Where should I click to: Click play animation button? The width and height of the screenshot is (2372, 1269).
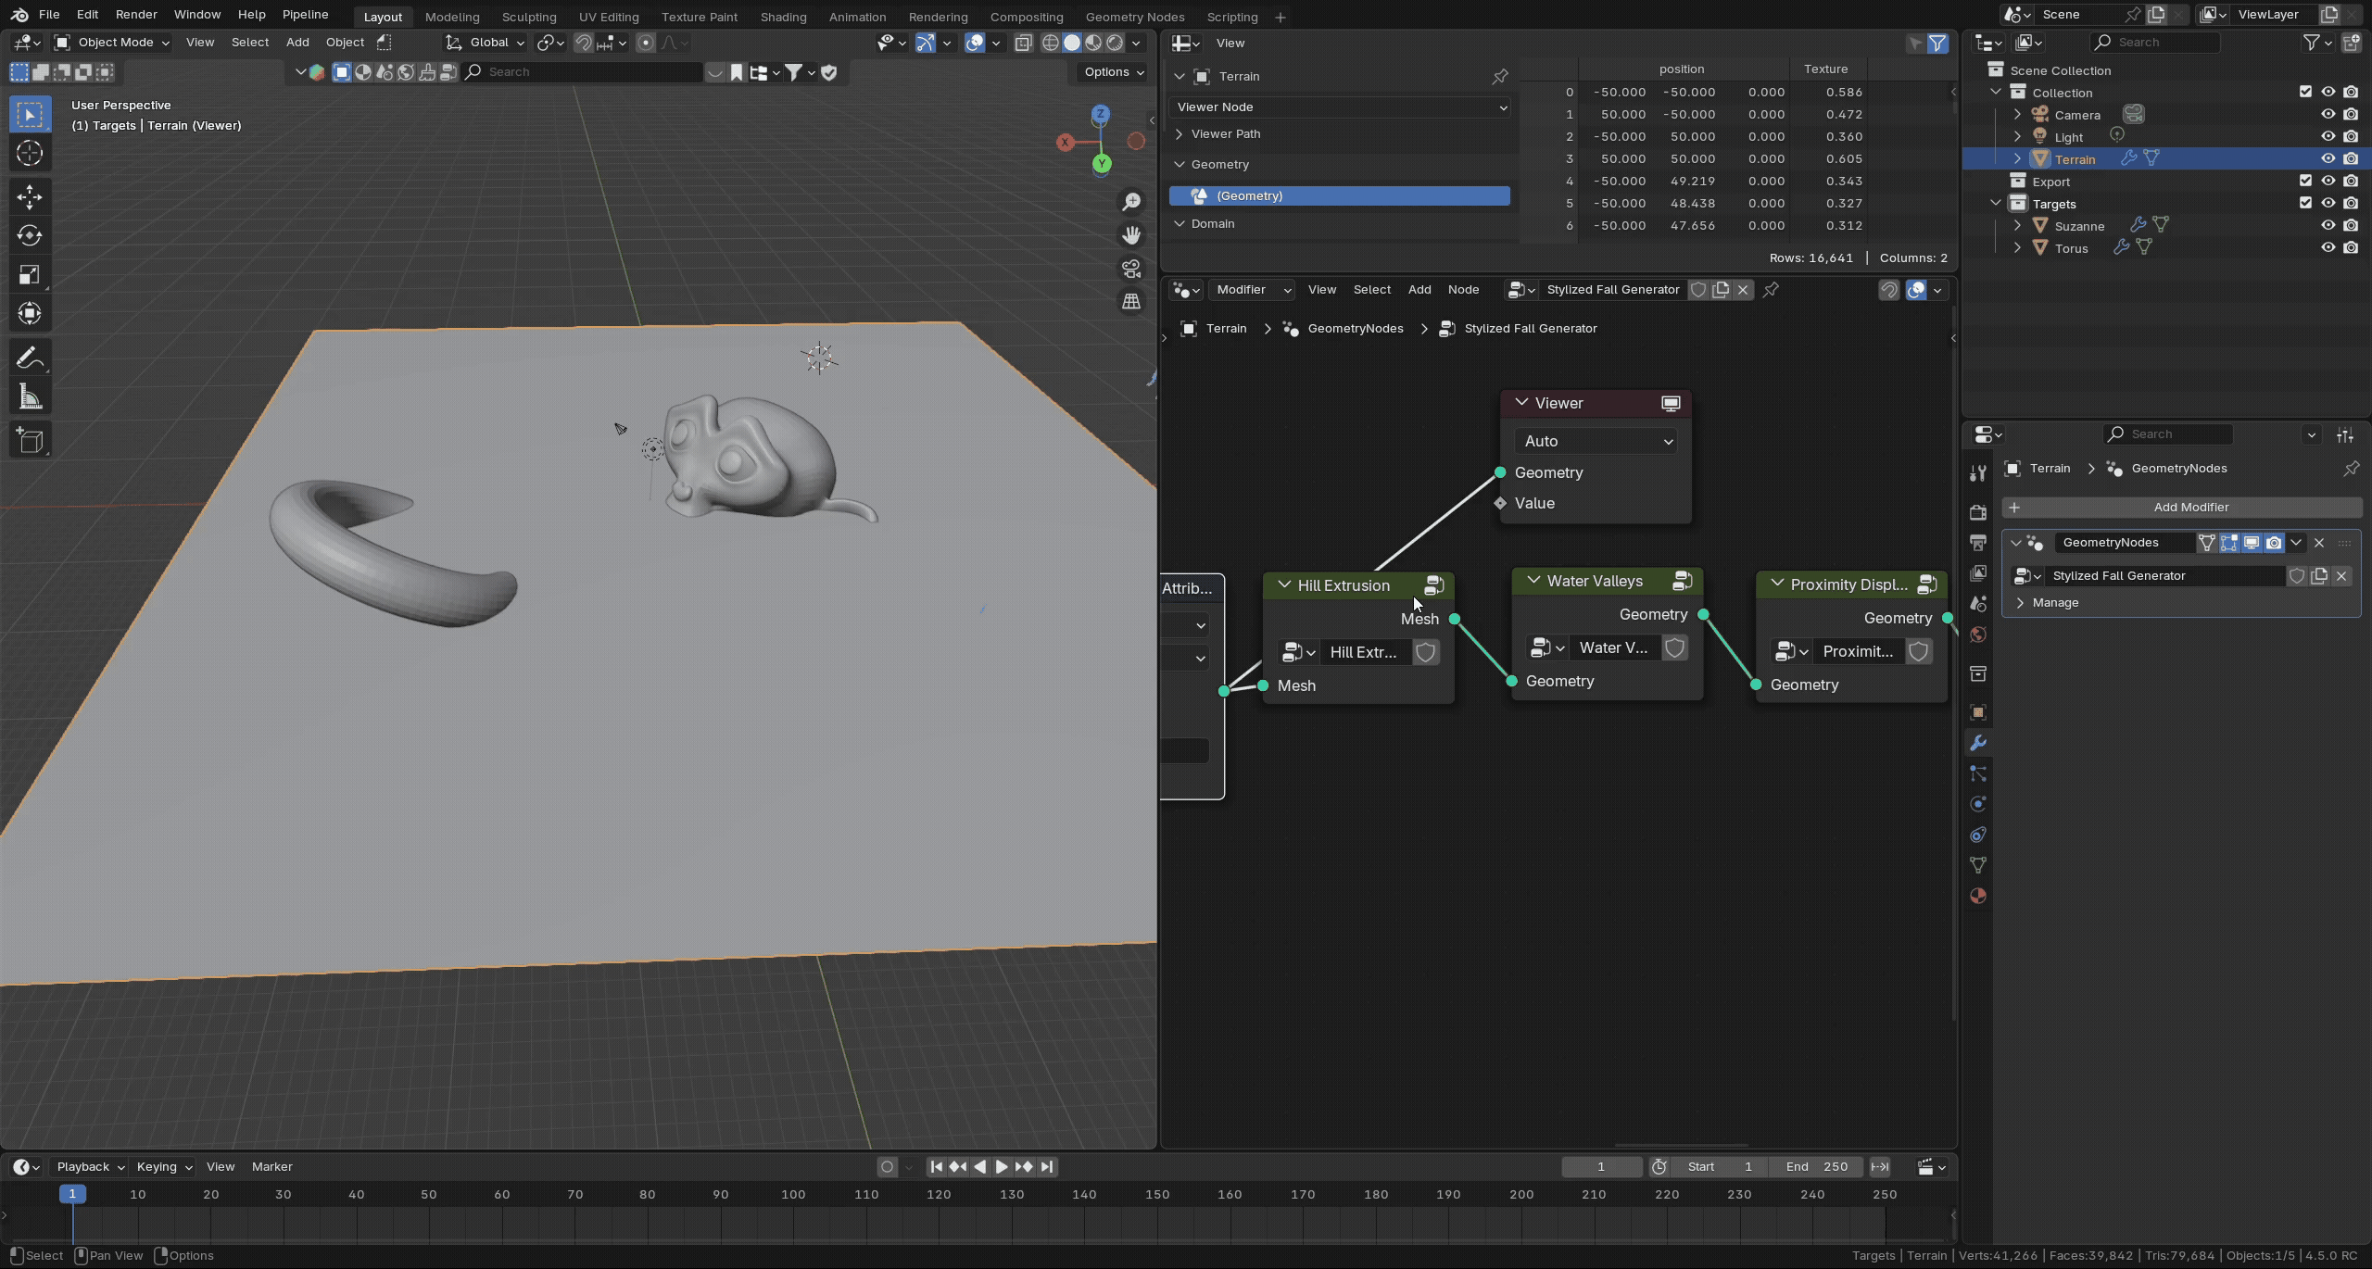pyautogui.click(x=1002, y=1167)
